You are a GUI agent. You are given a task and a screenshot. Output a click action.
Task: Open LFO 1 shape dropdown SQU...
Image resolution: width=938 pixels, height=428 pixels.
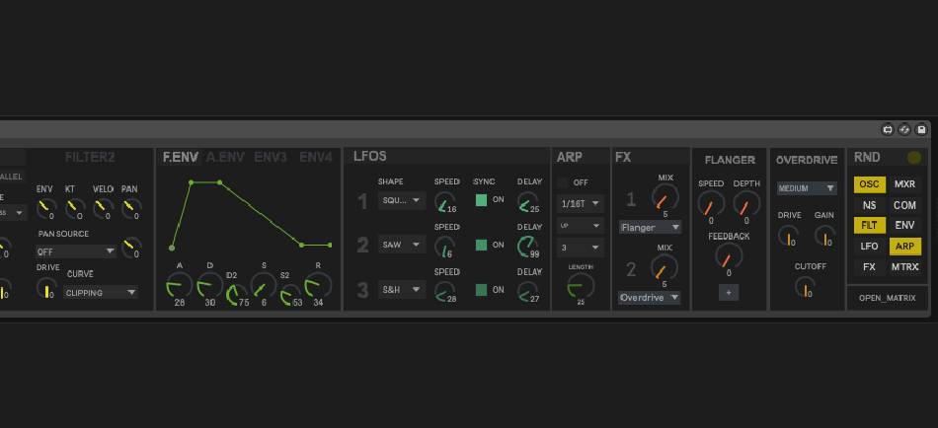tap(402, 200)
